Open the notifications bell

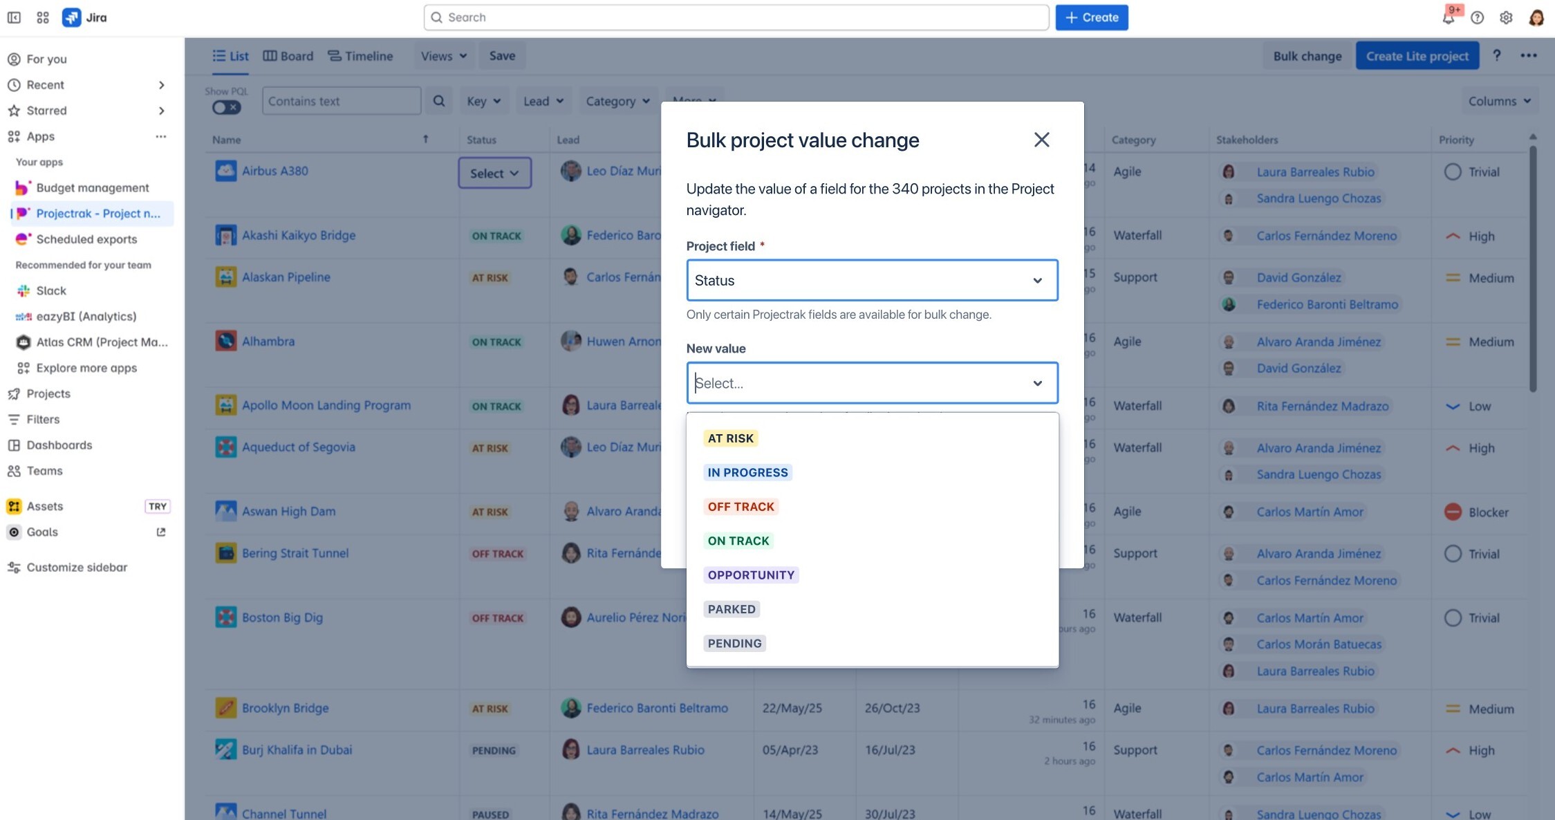[x=1448, y=17]
